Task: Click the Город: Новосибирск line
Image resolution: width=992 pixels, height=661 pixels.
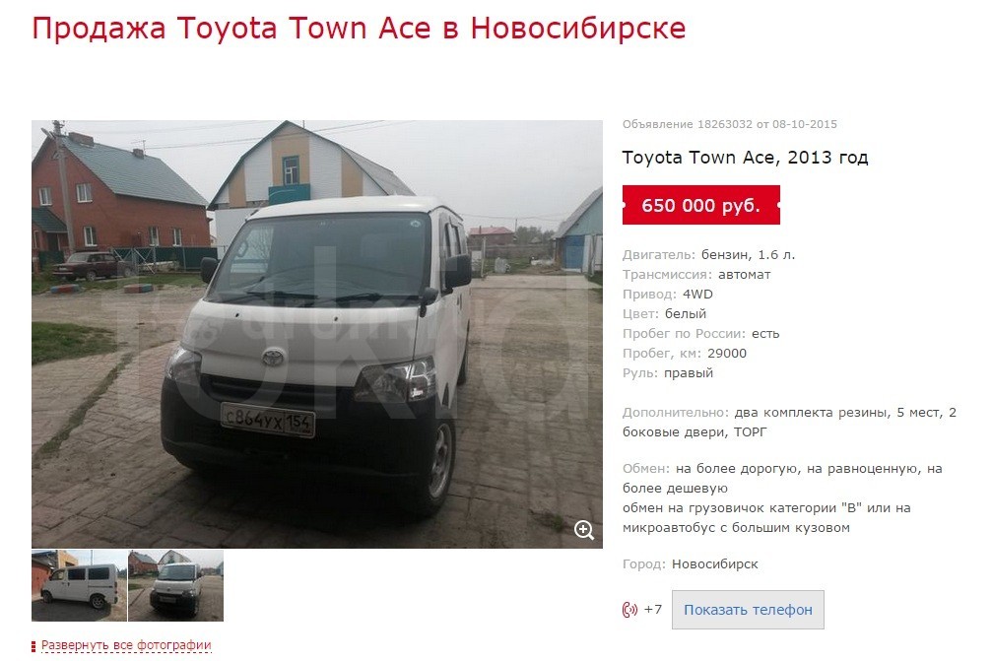Action: (691, 563)
